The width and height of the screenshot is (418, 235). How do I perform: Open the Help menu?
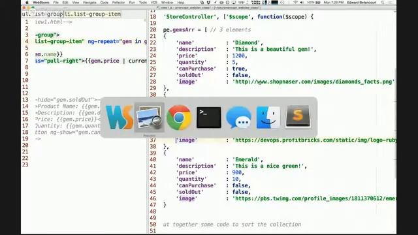[181, 3]
